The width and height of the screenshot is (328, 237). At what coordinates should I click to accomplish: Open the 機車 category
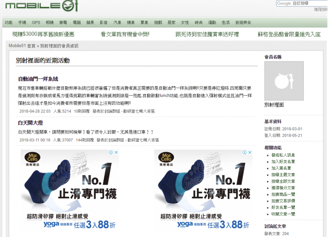click(x=131, y=22)
